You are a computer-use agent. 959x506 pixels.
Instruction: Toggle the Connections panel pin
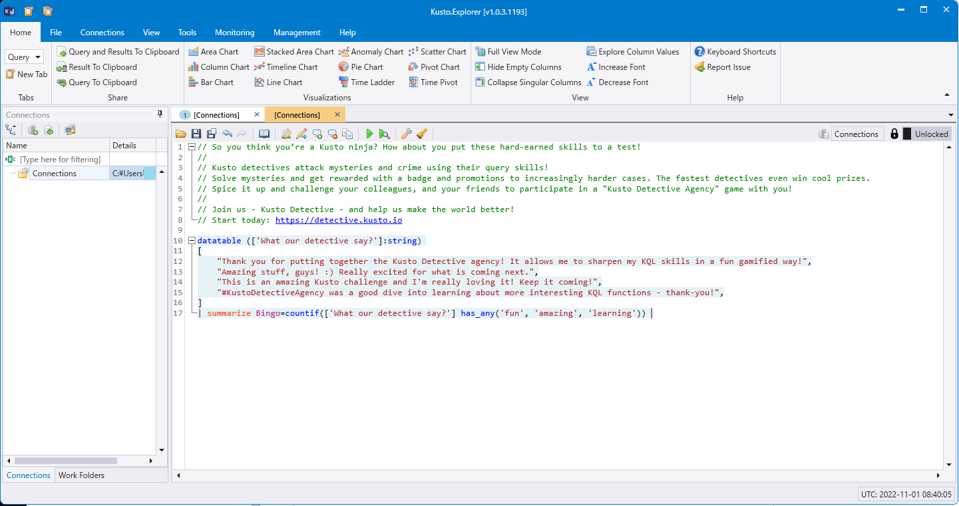pyautogui.click(x=160, y=114)
